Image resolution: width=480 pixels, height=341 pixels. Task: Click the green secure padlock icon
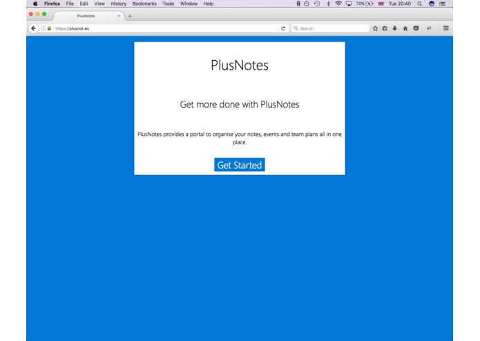coord(49,28)
